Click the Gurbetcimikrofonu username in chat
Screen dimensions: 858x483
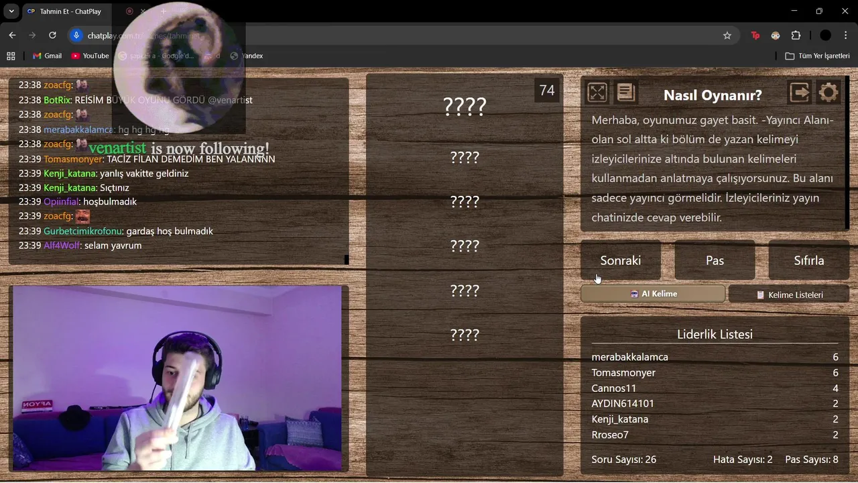point(82,231)
